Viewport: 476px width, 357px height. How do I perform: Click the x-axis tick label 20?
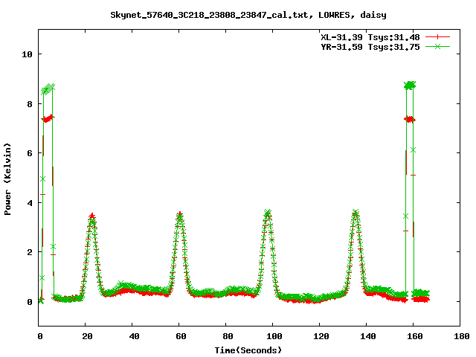coord(87,336)
